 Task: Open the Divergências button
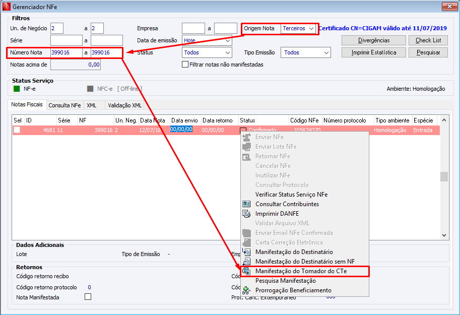pos(374,40)
